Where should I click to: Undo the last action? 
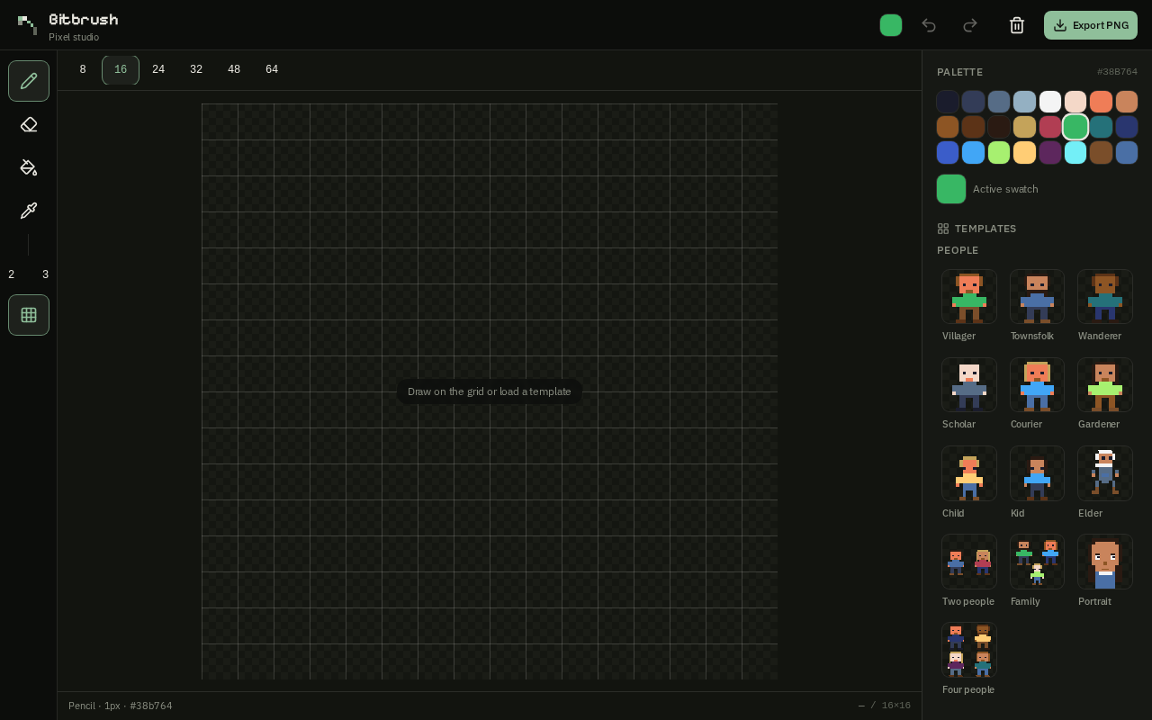pos(929,25)
